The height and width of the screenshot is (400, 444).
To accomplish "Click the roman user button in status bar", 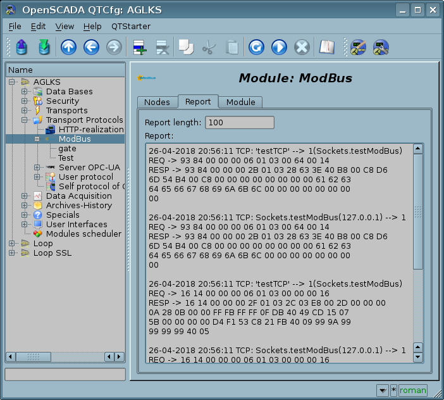I will (413, 390).
